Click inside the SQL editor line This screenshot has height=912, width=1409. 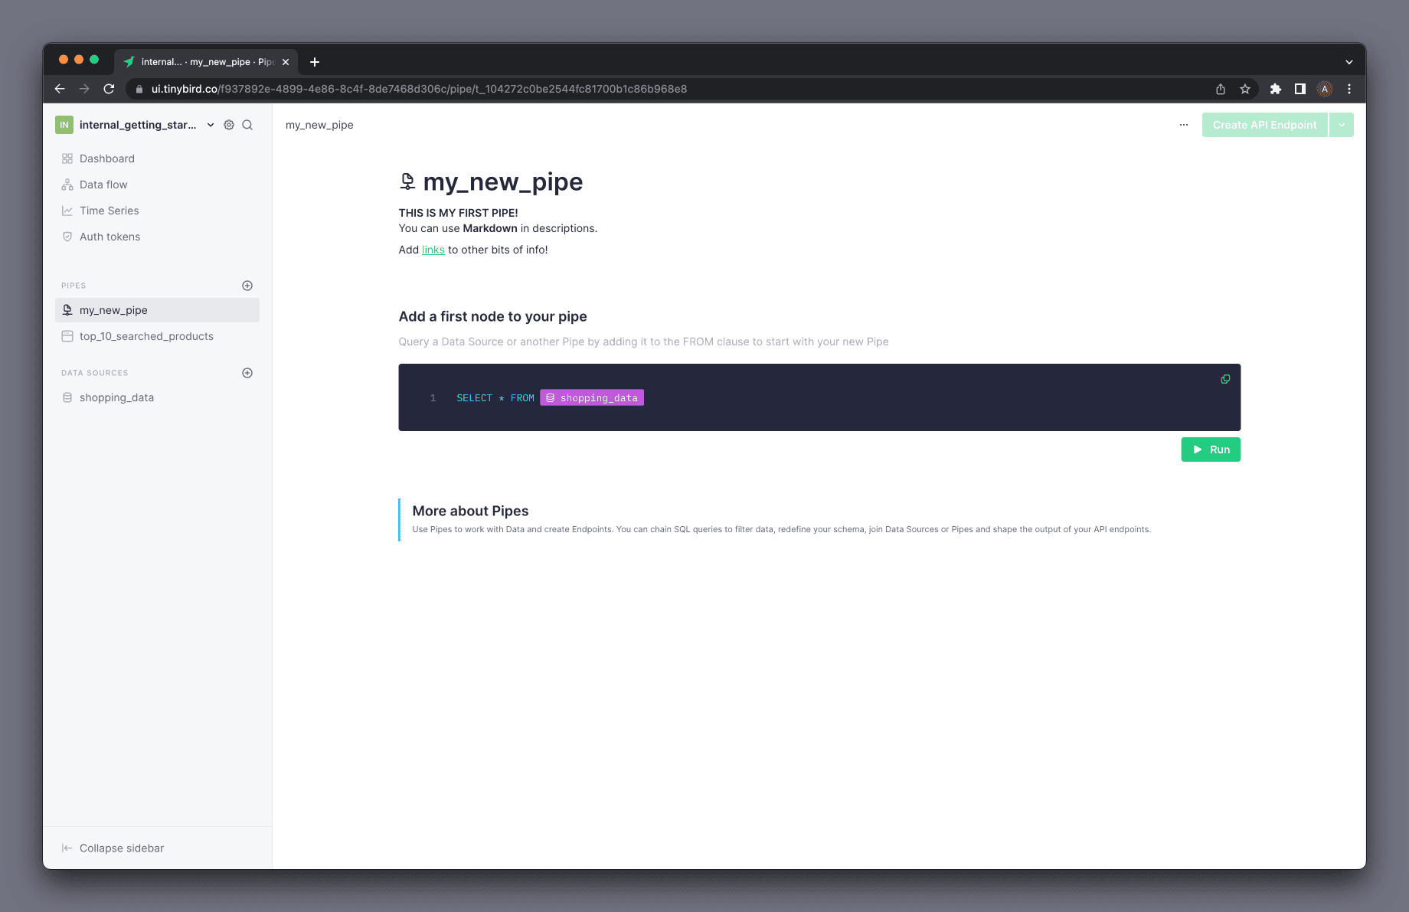pyautogui.click(x=842, y=398)
